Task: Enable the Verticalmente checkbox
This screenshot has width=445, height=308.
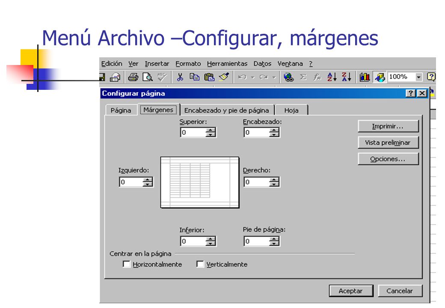Action: 200,264
